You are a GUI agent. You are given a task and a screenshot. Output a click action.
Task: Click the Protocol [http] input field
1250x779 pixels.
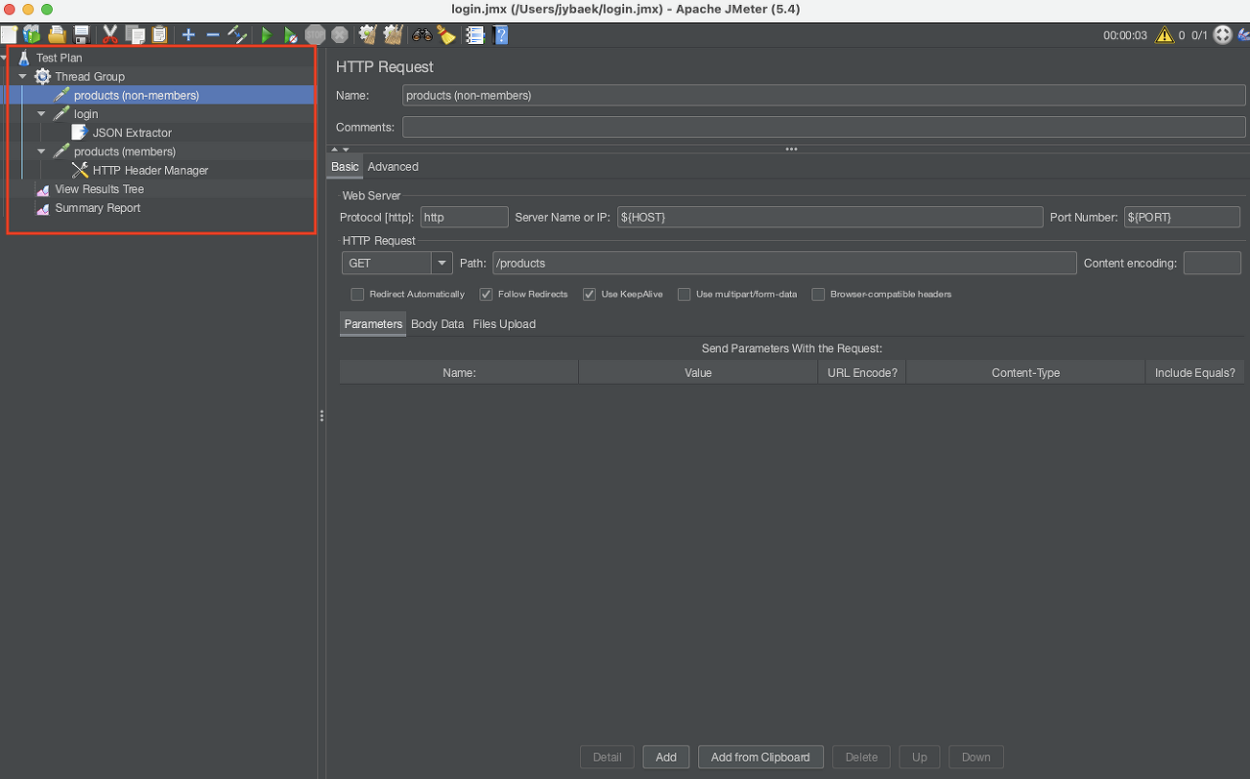(464, 217)
